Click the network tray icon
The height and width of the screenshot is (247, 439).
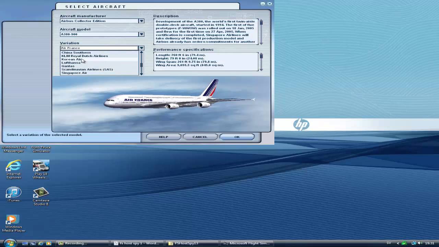(414, 243)
